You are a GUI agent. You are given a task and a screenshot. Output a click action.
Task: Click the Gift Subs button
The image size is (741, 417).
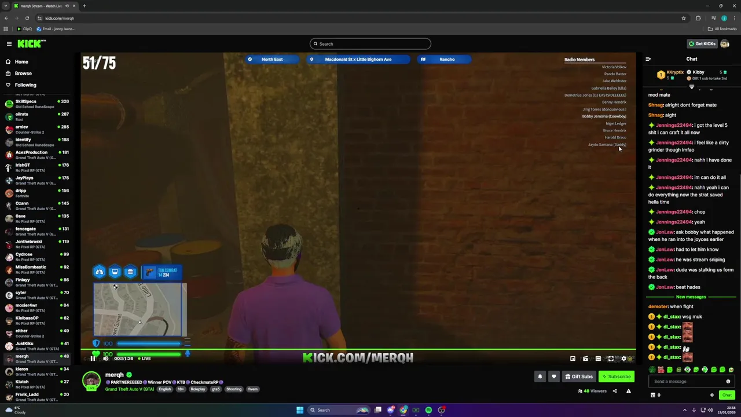579,376
